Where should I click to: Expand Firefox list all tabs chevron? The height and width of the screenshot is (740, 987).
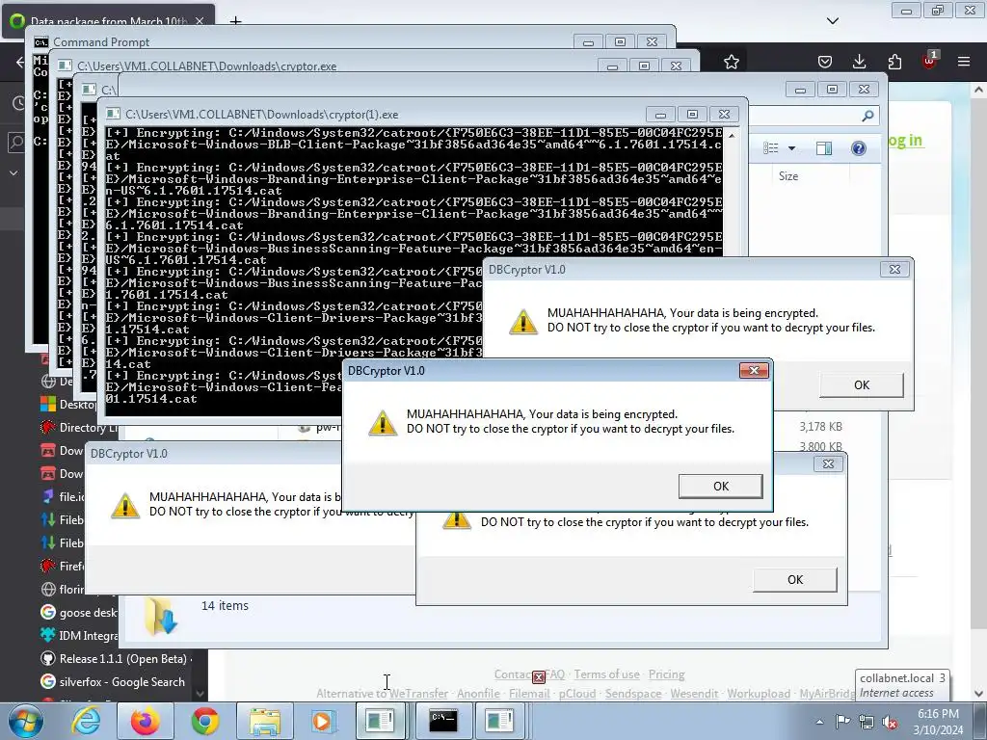[x=833, y=21]
